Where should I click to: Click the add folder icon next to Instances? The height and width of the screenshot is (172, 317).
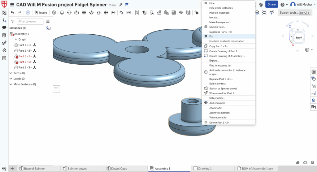(48, 28)
